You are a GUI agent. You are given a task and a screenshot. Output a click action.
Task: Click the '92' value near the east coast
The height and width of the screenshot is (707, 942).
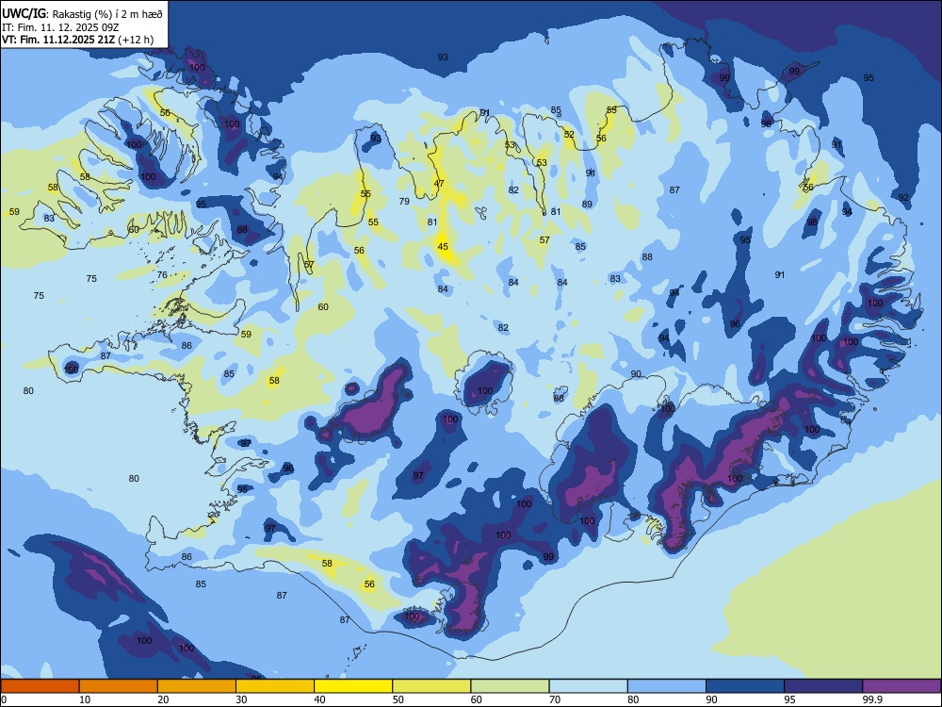(903, 197)
